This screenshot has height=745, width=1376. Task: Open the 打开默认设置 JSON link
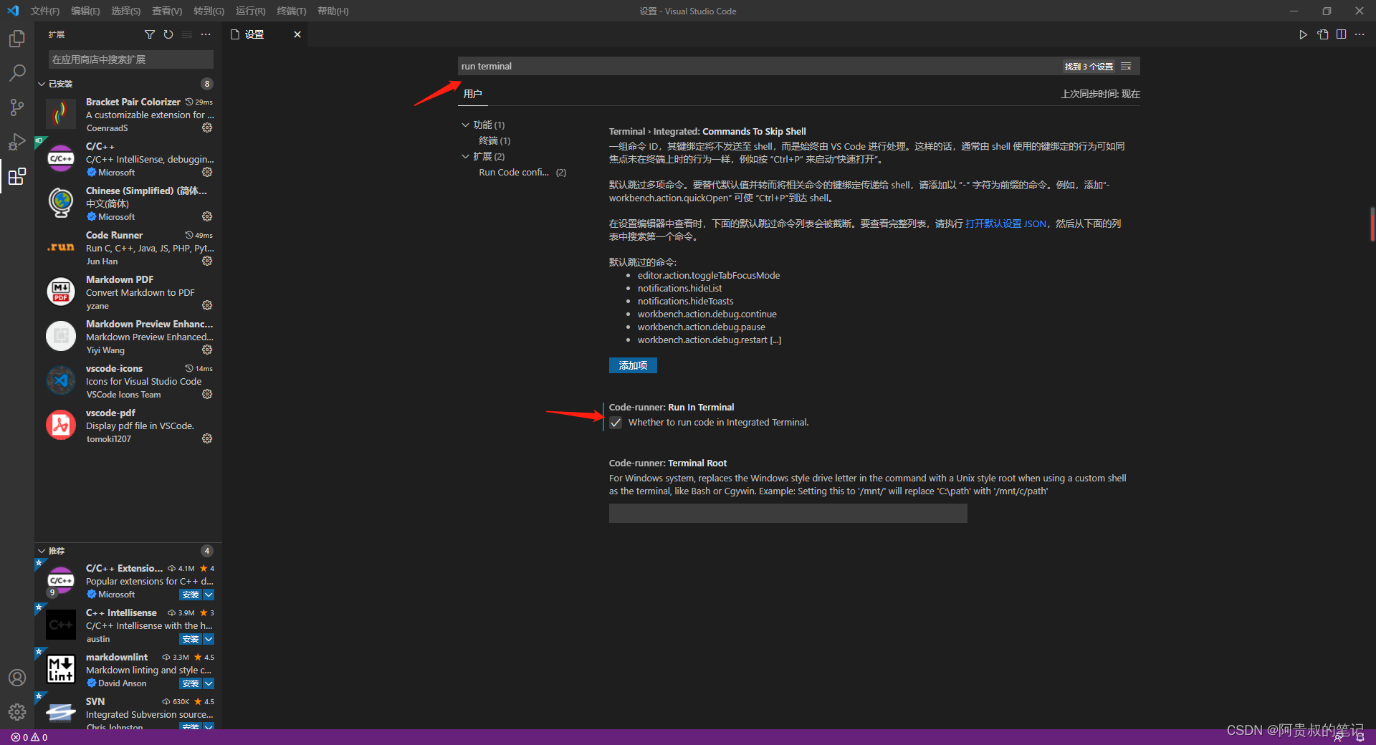pyautogui.click(x=1003, y=223)
